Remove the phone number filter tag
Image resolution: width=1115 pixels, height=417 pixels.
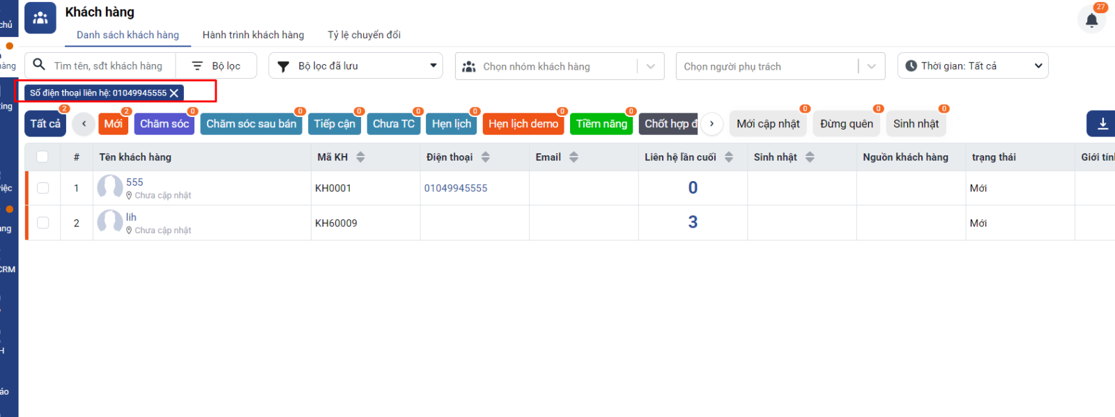coord(174,93)
